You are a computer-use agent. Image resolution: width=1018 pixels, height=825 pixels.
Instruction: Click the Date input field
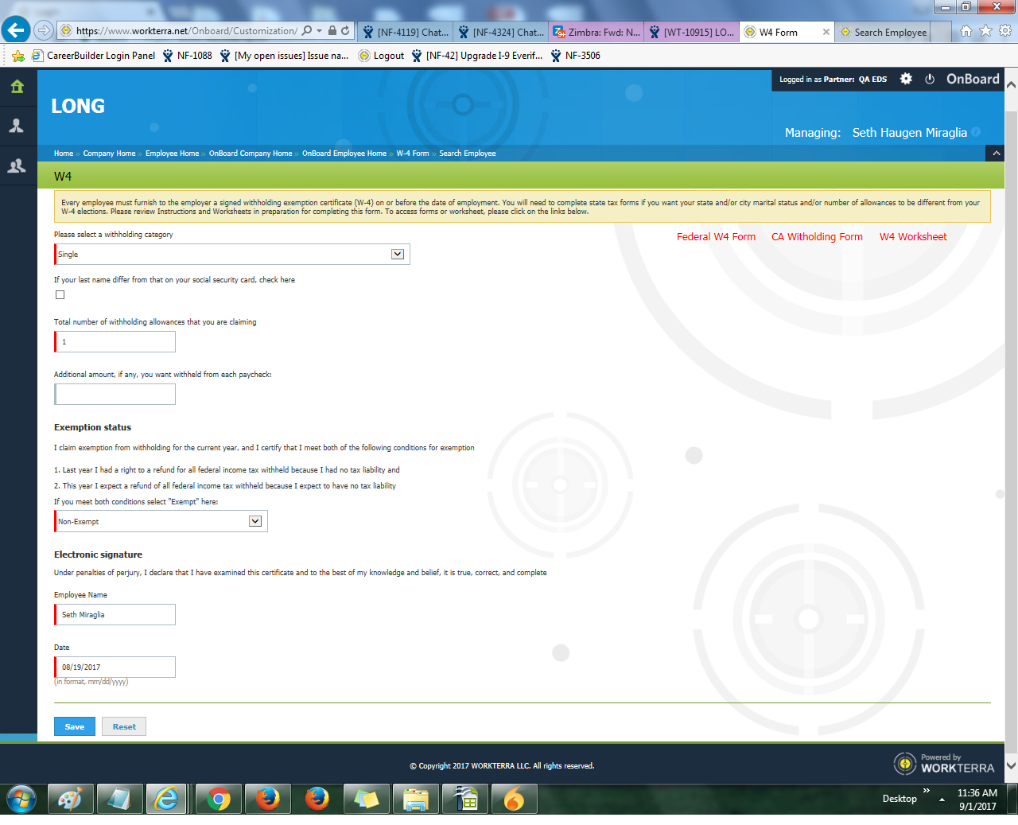(x=115, y=667)
